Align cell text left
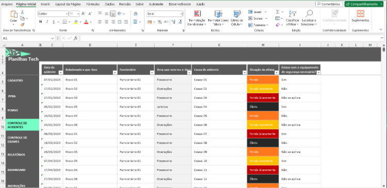387x188 pixels. click(100, 22)
